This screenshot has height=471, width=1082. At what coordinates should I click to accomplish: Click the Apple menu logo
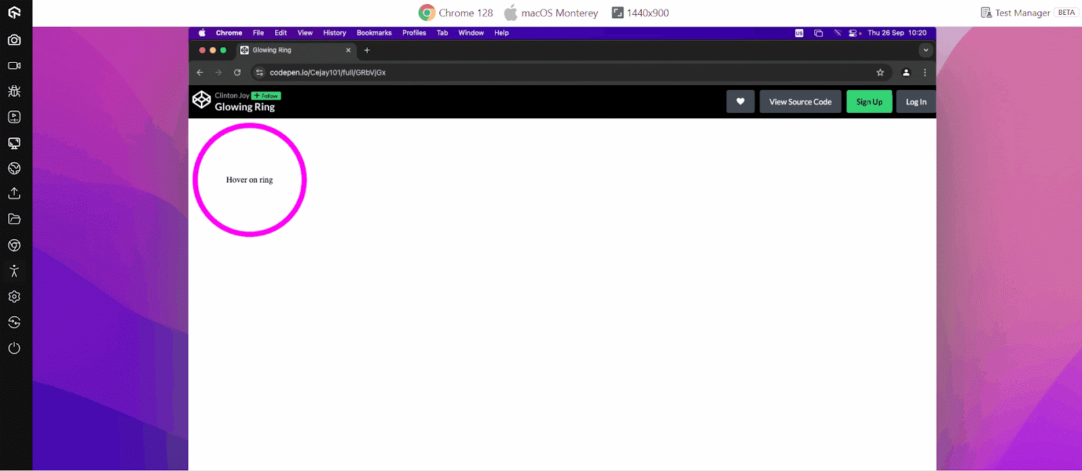coord(202,32)
